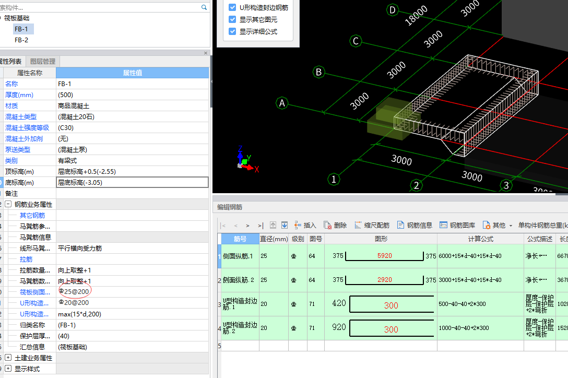This screenshot has height=378, width=568.
Task: Click the 筋号 column header
Action: pyautogui.click(x=240, y=239)
